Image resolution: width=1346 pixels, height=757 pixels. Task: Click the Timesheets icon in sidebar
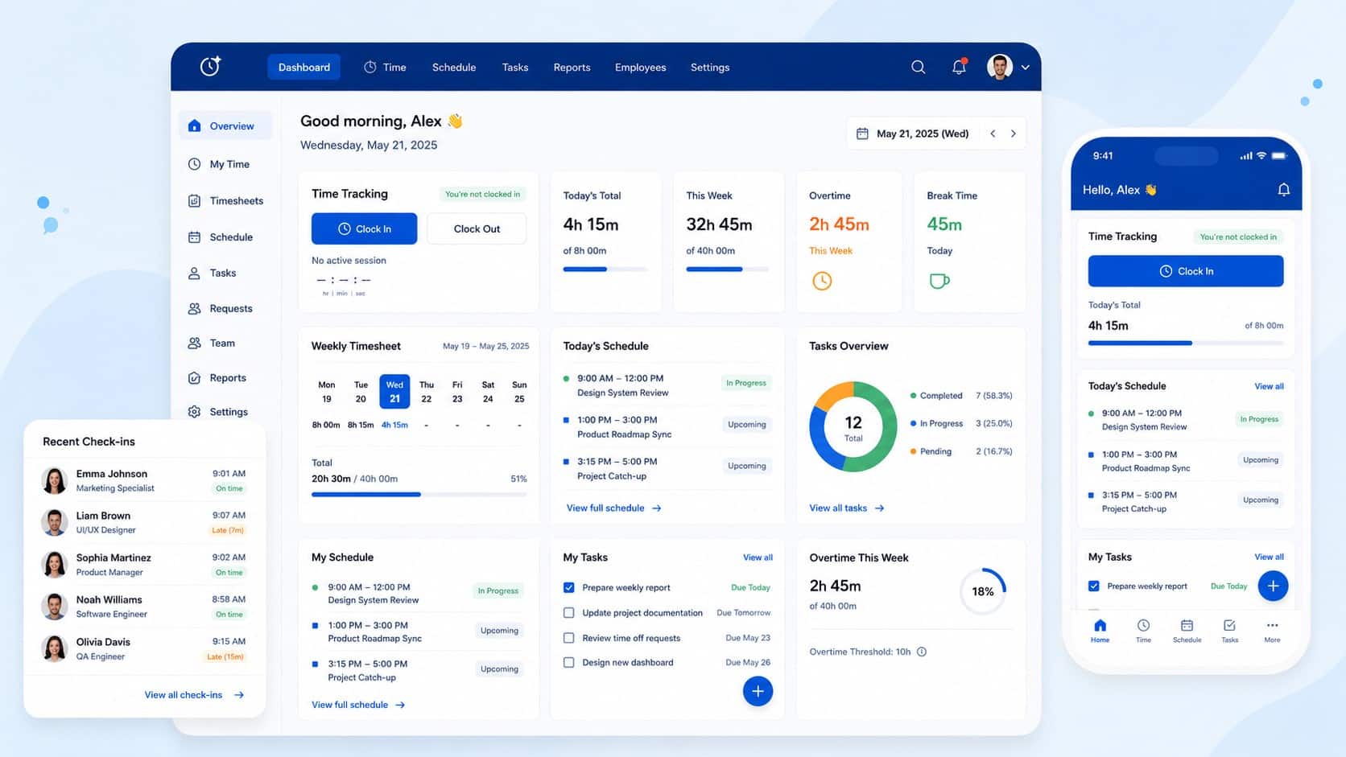(194, 201)
